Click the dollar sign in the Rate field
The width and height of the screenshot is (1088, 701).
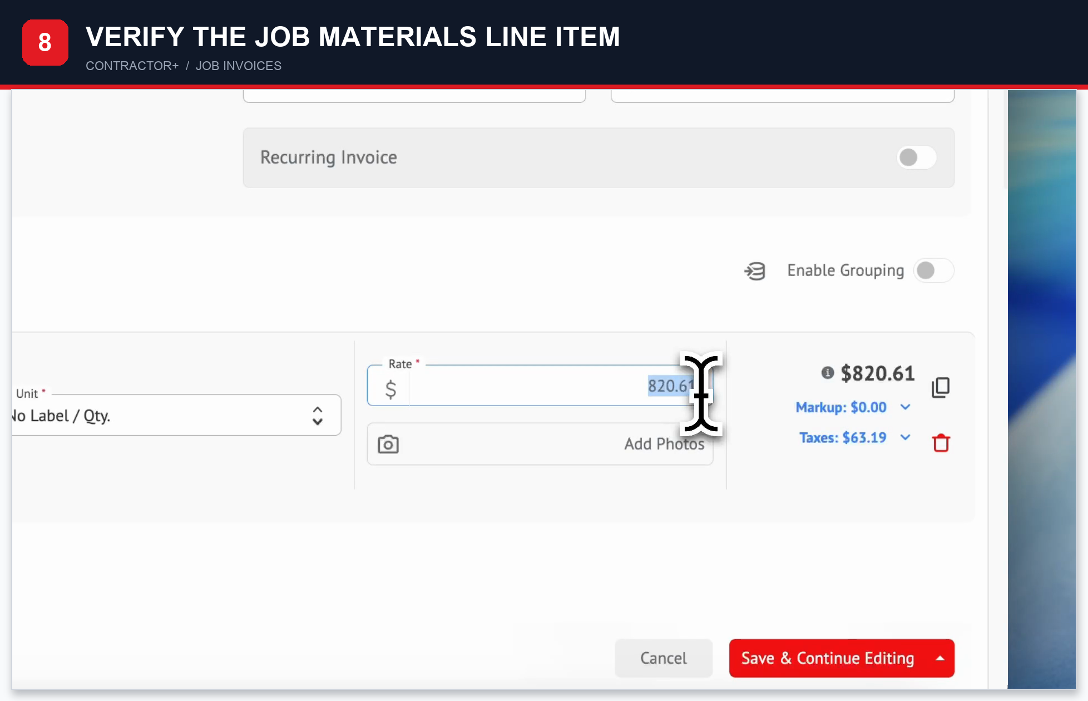390,389
